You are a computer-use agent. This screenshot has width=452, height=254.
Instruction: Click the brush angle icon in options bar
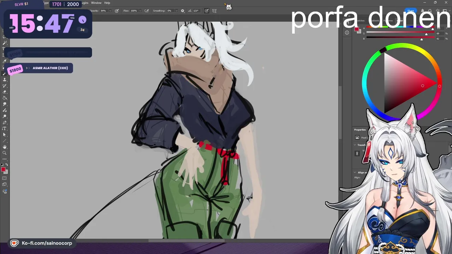pyautogui.click(x=190, y=11)
